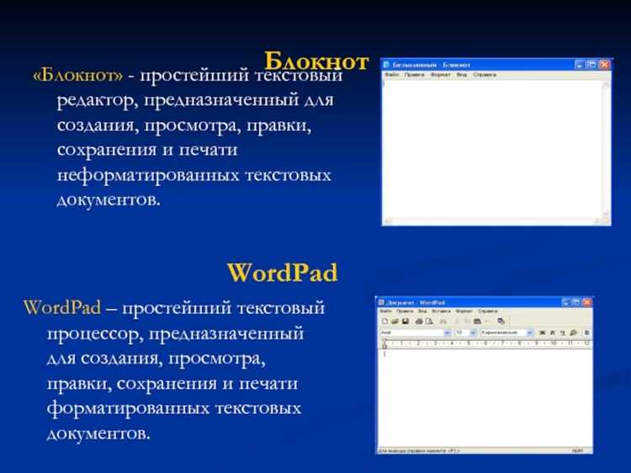
Task: Click the Date and Time icon in WordPad
Action: (501, 321)
